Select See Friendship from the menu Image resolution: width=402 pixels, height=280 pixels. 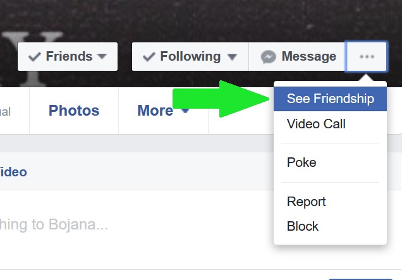[x=330, y=99]
